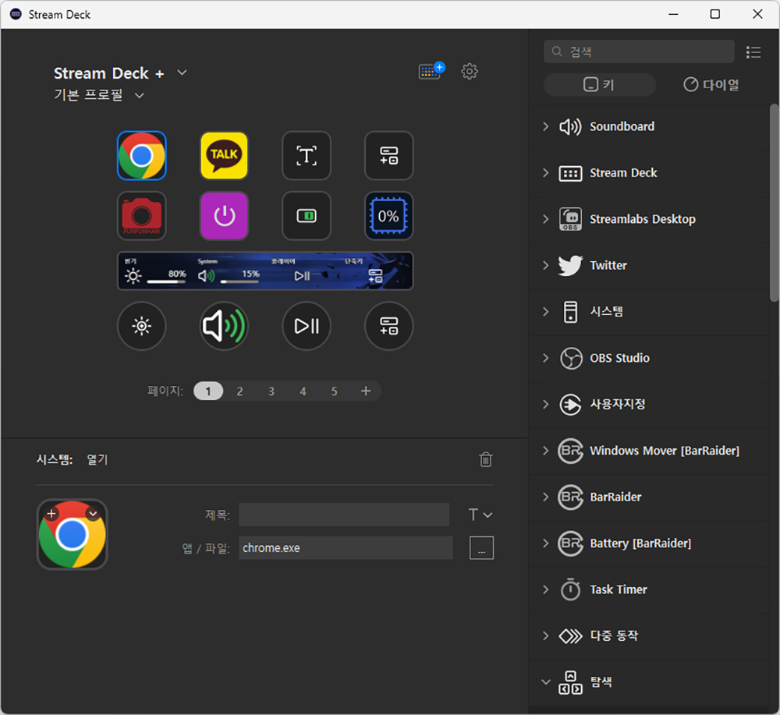Click the 다중 동작 multi-action icon
Screen dimensions: 780x715
(x=571, y=636)
